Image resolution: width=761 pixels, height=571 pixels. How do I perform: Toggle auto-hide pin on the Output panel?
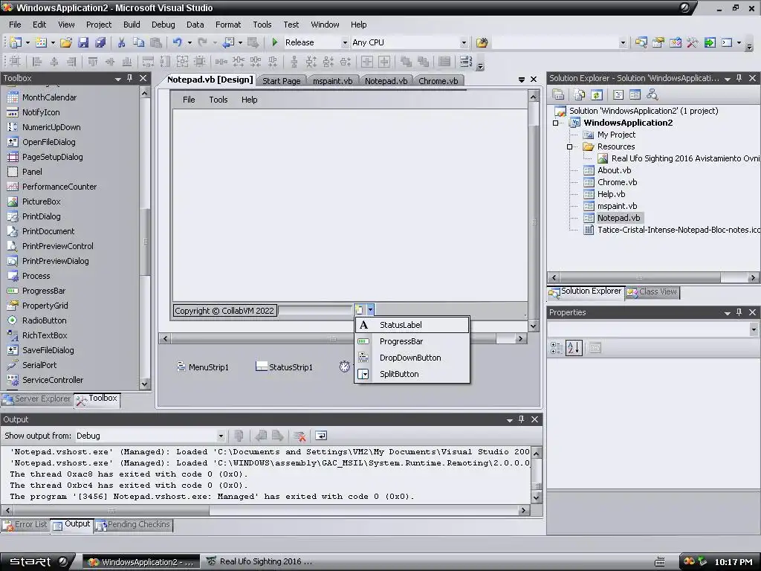pyautogui.click(x=521, y=419)
